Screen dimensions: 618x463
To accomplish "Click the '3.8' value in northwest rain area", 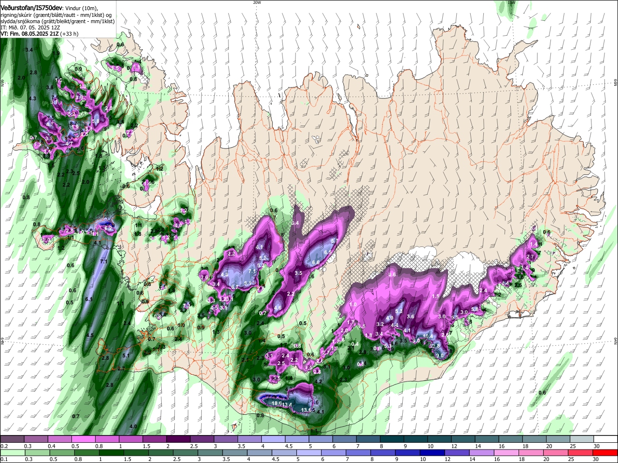I will pos(49,87).
